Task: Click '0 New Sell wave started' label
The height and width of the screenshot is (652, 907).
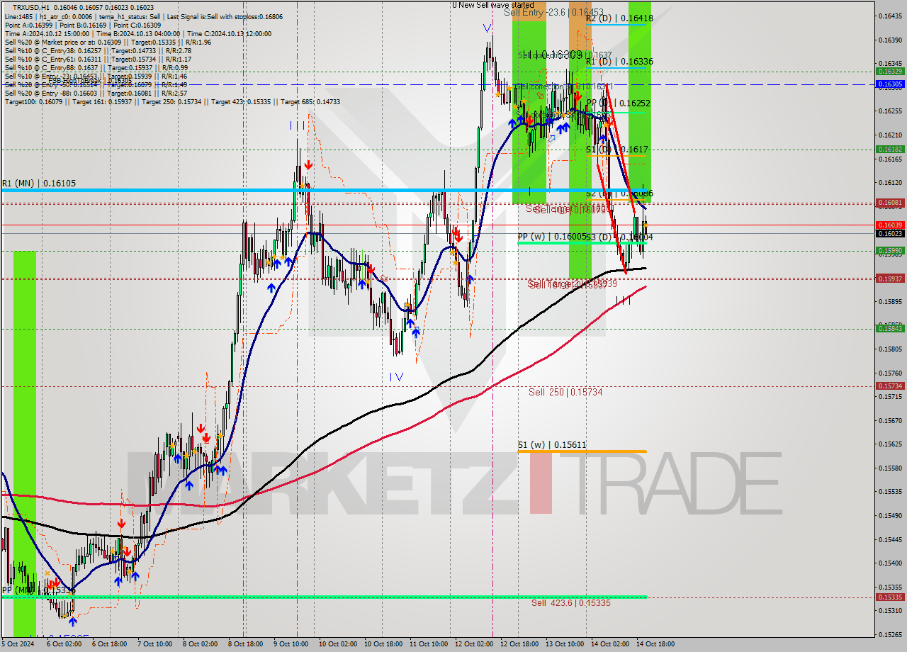Action: [x=492, y=5]
